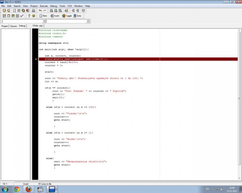Click the Undo arrow icon
This screenshot has width=242, height=193.
click(40, 11)
